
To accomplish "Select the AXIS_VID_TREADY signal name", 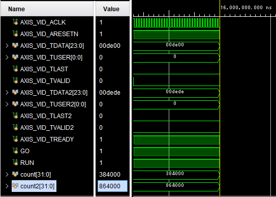I will [47, 139].
